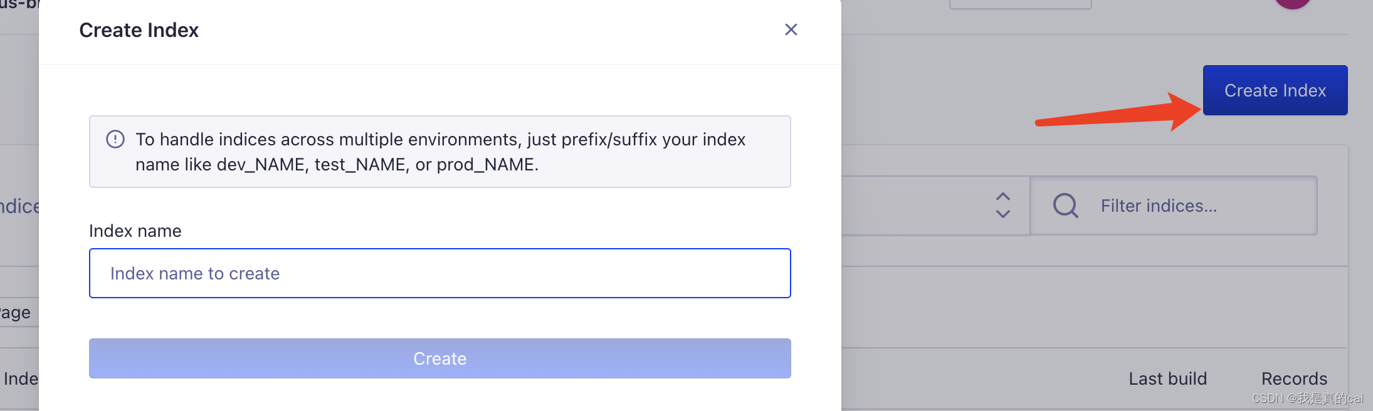
Task: Select the Last build column header
Action: [1167, 378]
